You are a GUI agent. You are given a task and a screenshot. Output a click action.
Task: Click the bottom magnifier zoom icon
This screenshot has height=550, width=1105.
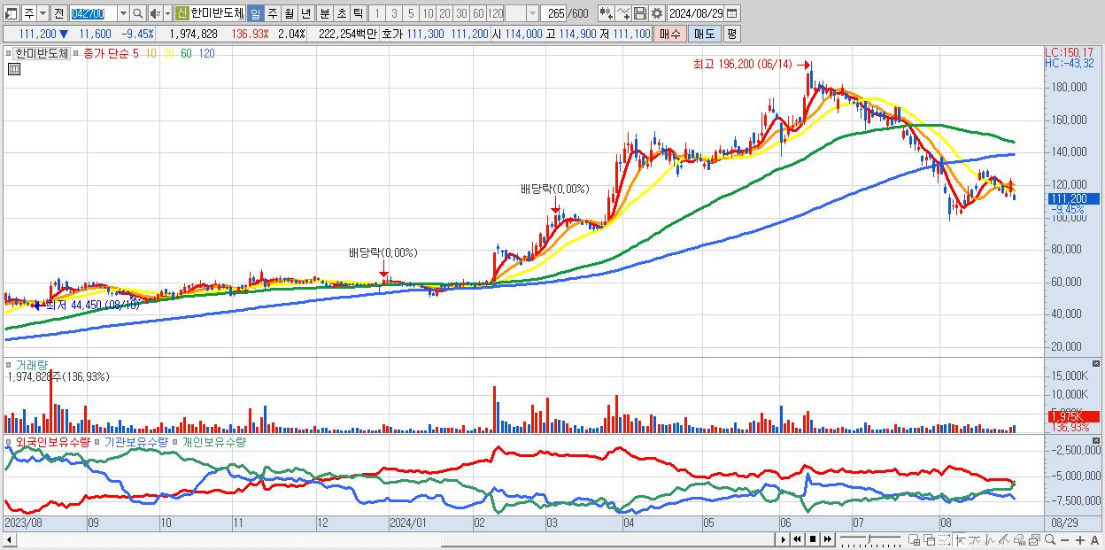(x=1050, y=538)
